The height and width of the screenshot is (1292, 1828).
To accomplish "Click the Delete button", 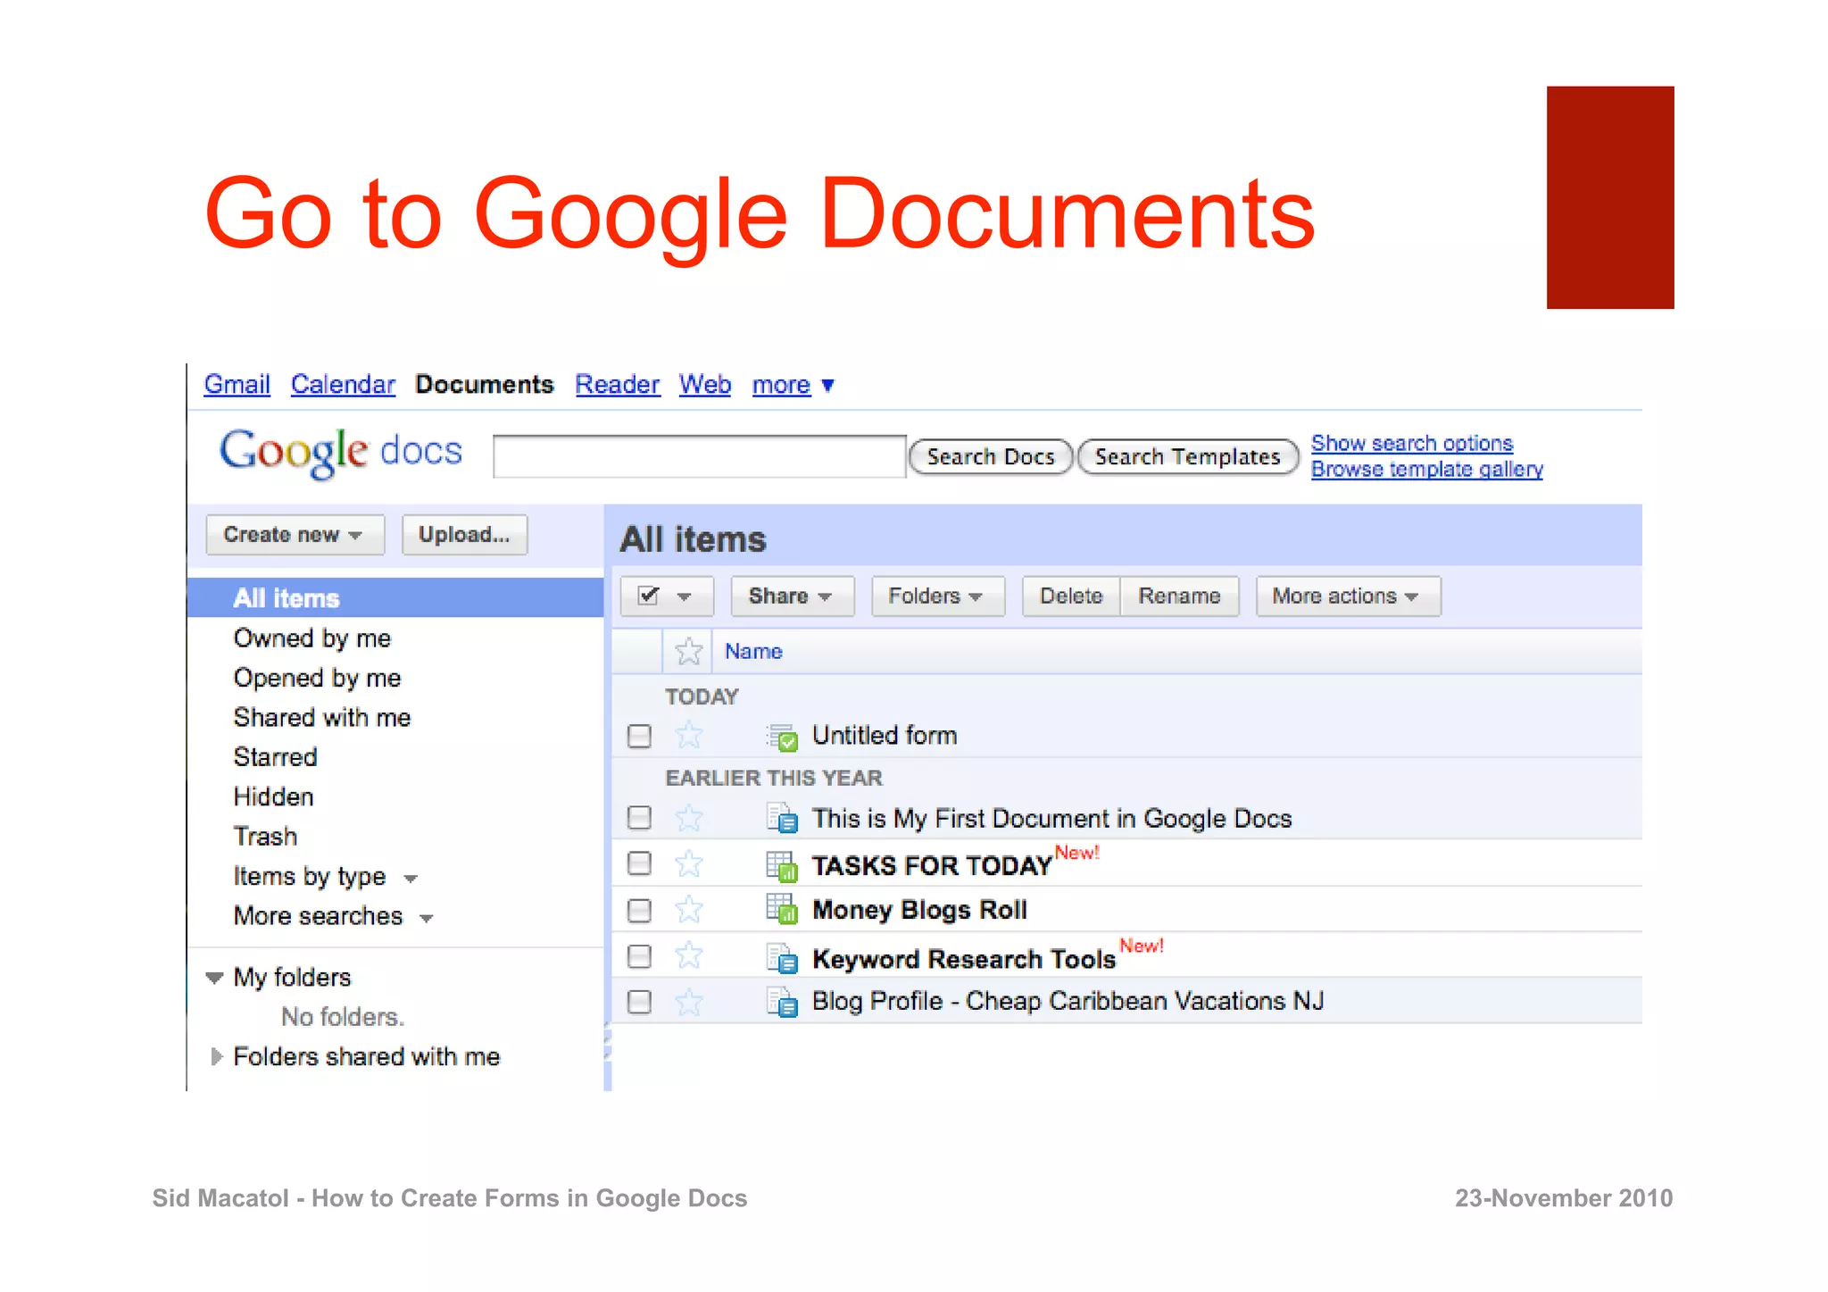I will pos(1071,596).
